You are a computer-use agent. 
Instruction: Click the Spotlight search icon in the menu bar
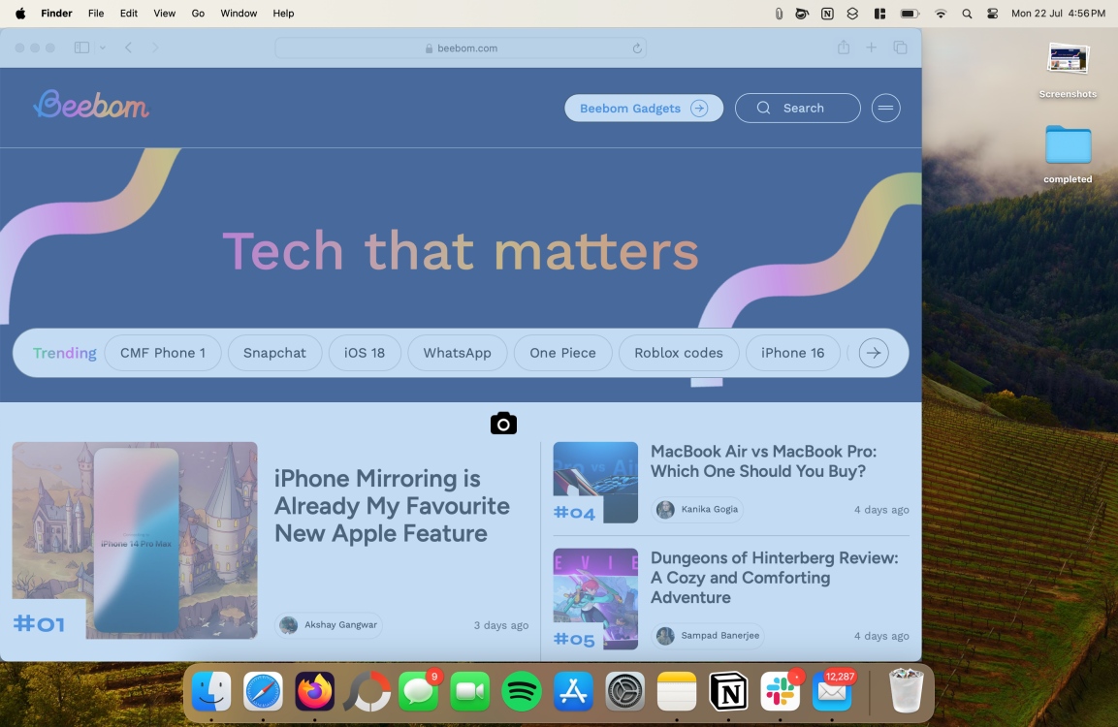tap(966, 13)
